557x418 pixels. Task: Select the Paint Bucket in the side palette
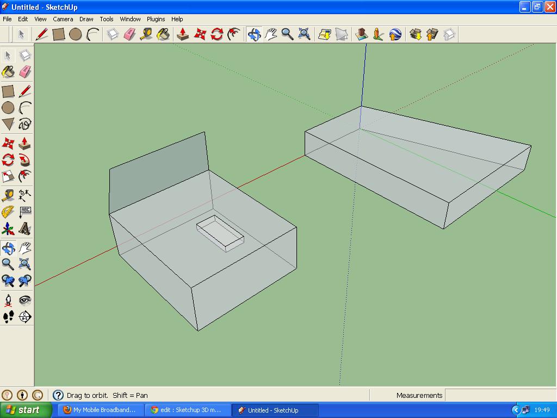coord(8,72)
